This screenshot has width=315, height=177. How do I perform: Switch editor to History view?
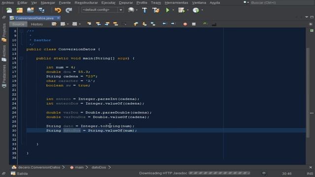point(37,24)
